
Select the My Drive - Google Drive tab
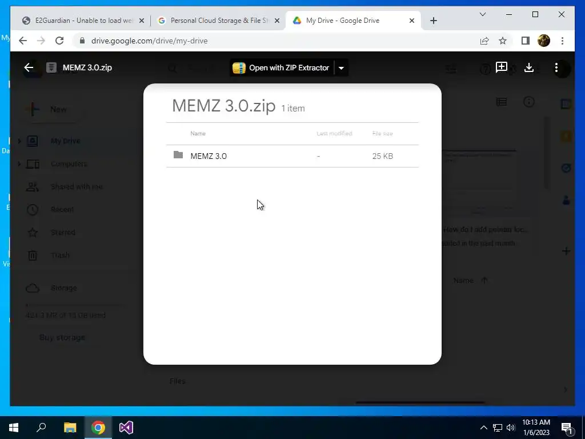(343, 21)
